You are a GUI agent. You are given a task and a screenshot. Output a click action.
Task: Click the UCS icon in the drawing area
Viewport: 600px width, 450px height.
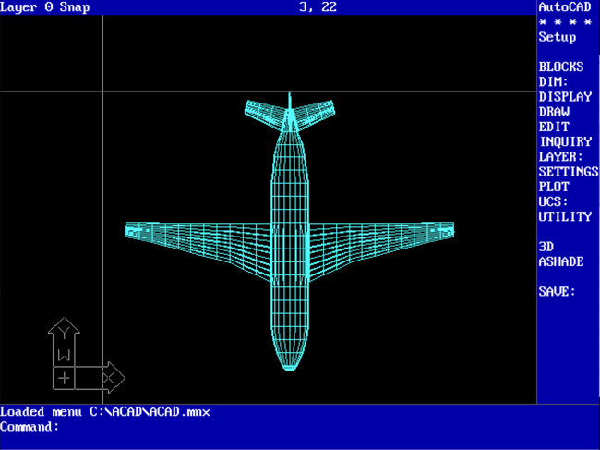coord(83,359)
